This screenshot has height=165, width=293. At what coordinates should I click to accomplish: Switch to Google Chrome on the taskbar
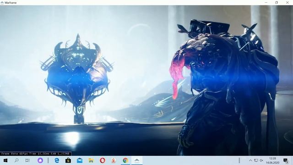click(125, 160)
